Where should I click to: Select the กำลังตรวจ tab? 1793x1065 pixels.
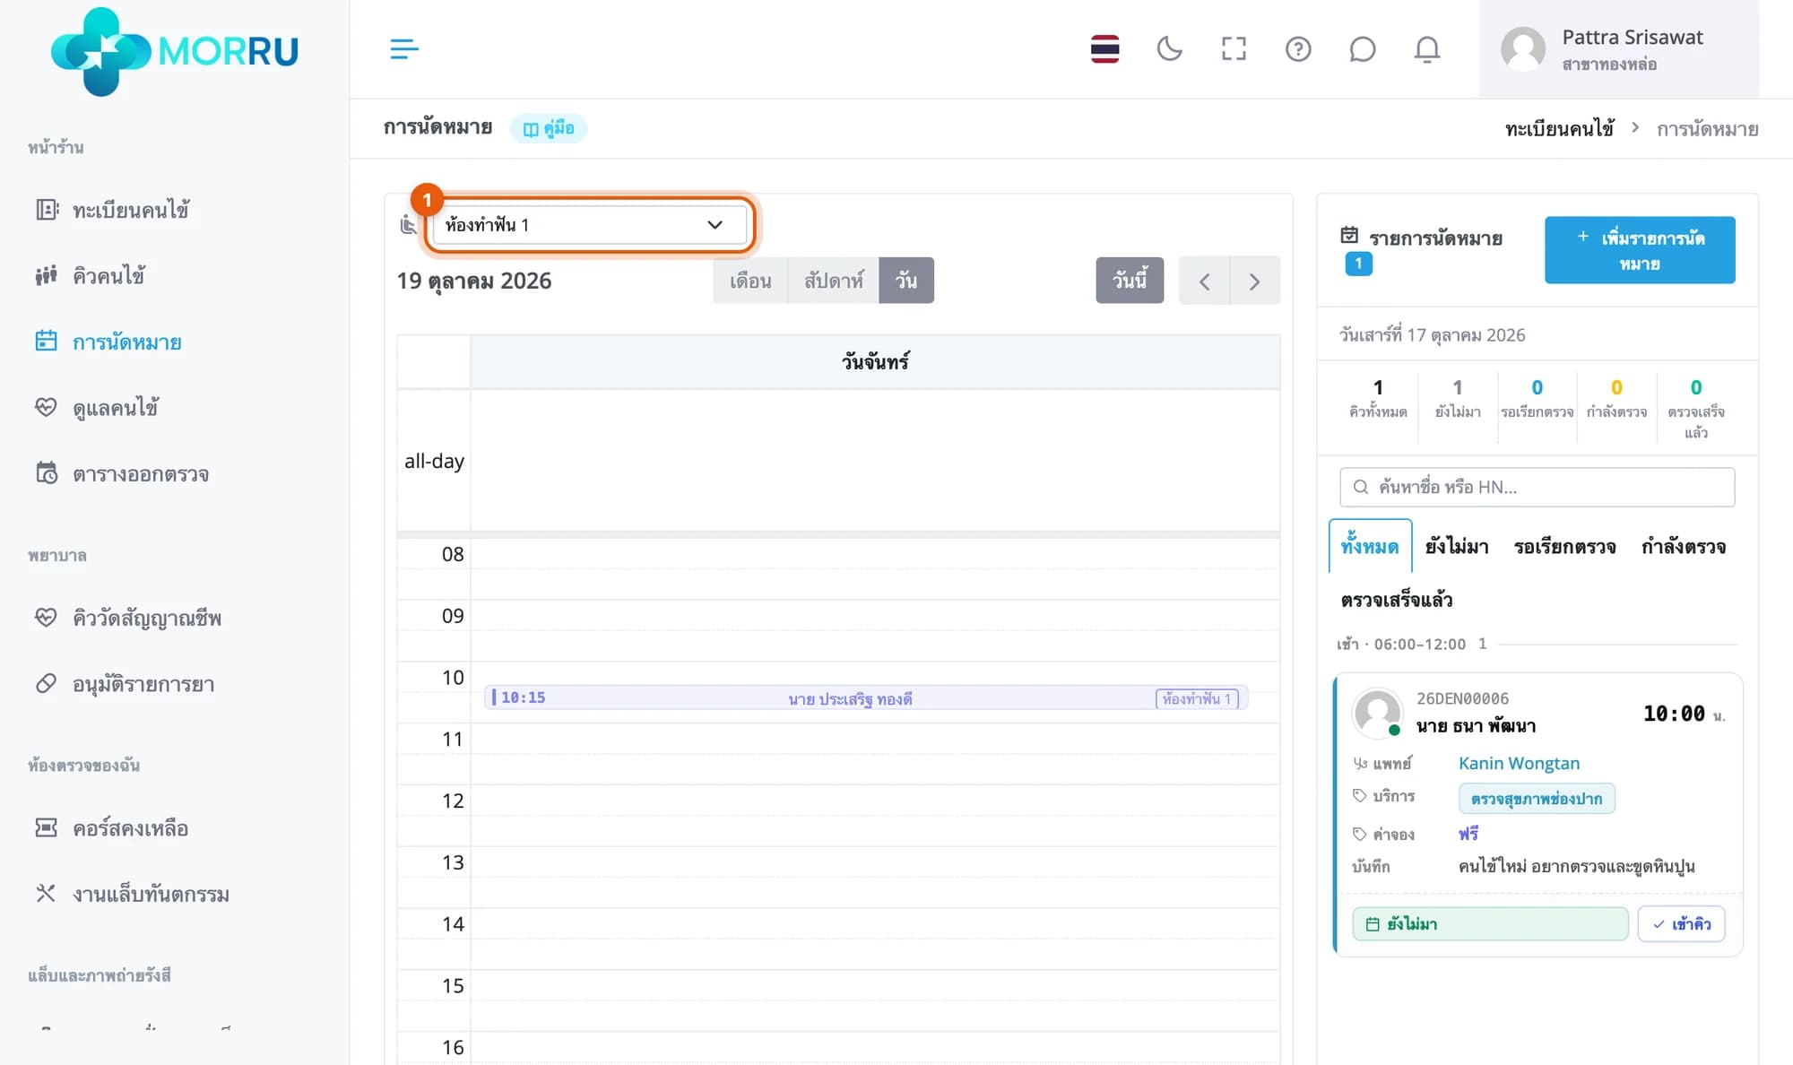click(x=1684, y=547)
